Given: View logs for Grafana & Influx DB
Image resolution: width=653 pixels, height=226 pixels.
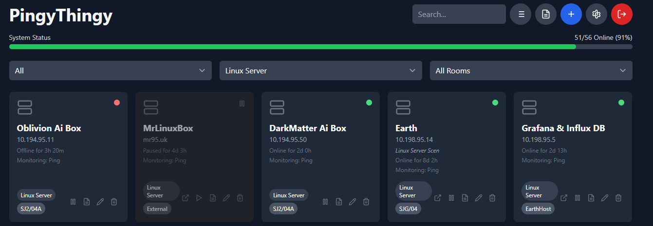Looking at the screenshot, I should (x=591, y=198).
